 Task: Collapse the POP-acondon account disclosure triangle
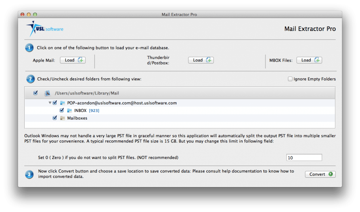point(50,103)
